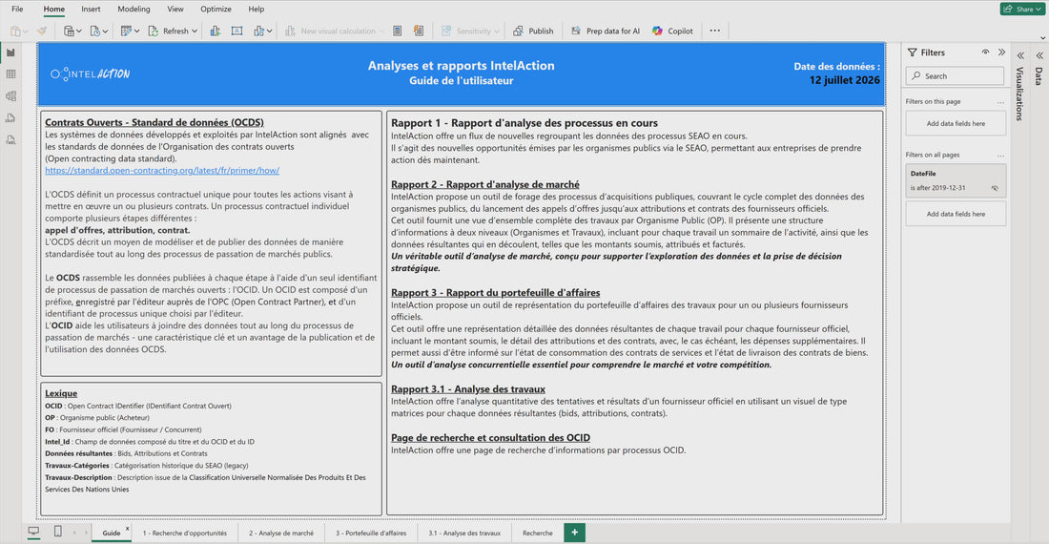Click the Rapport 3 - Rapport du portefeuille d'affaires heading

495,292
